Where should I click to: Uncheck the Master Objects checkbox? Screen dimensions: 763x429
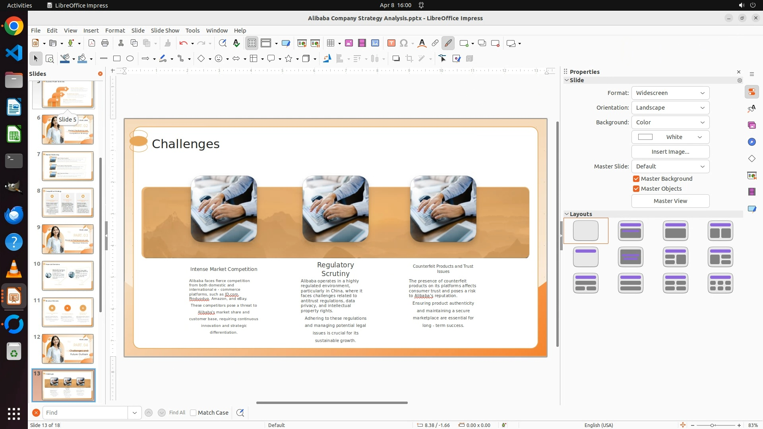pos(636,189)
